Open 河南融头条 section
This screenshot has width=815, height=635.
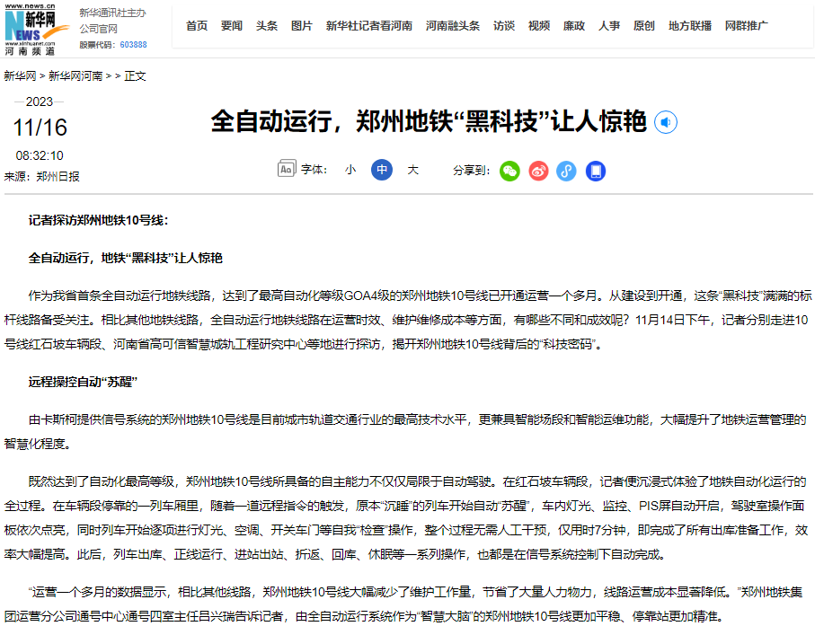click(453, 25)
